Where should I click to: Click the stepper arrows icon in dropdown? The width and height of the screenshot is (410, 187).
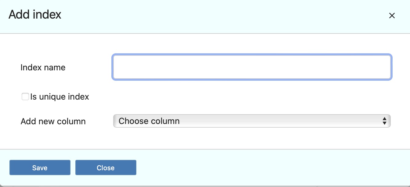click(x=384, y=121)
